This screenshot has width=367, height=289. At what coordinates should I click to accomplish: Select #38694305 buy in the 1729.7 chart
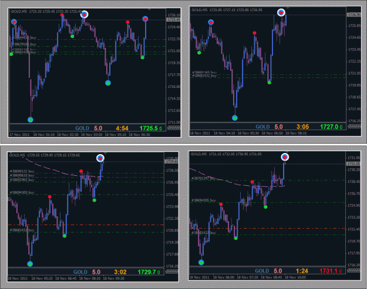point(22,192)
